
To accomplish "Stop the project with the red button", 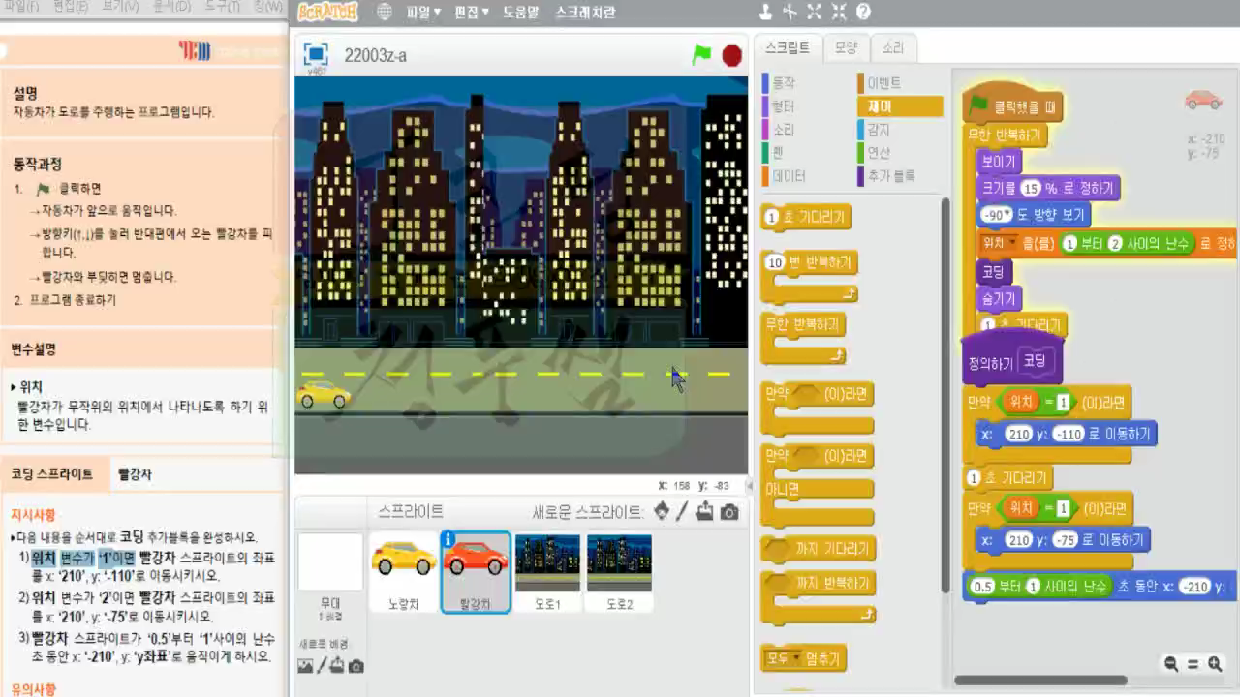I will coord(731,55).
